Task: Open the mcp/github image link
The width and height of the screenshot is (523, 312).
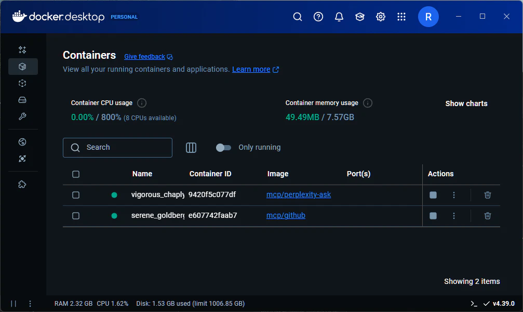Action: click(x=286, y=215)
